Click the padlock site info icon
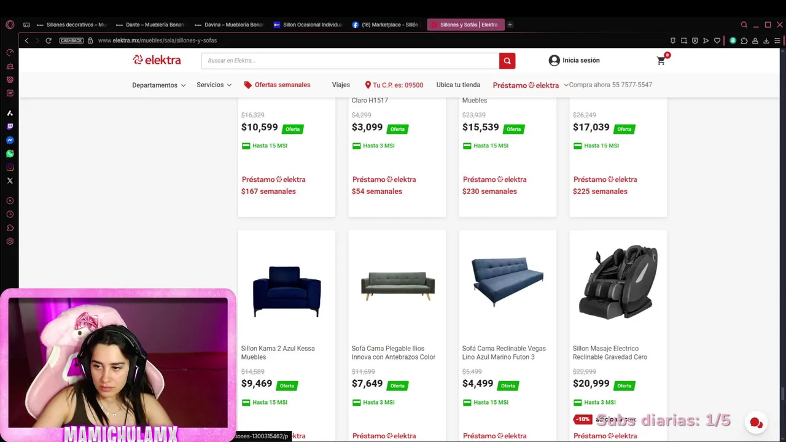 coord(90,41)
